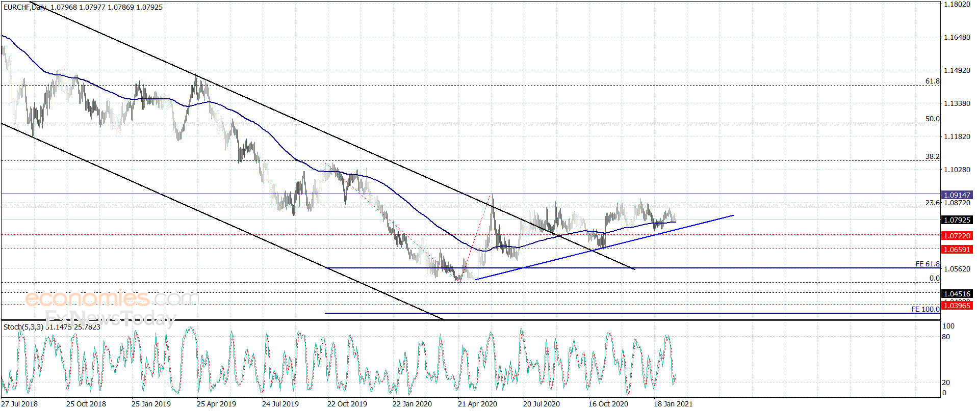Click the 38.2 Fibonacci retracement label

point(932,156)
